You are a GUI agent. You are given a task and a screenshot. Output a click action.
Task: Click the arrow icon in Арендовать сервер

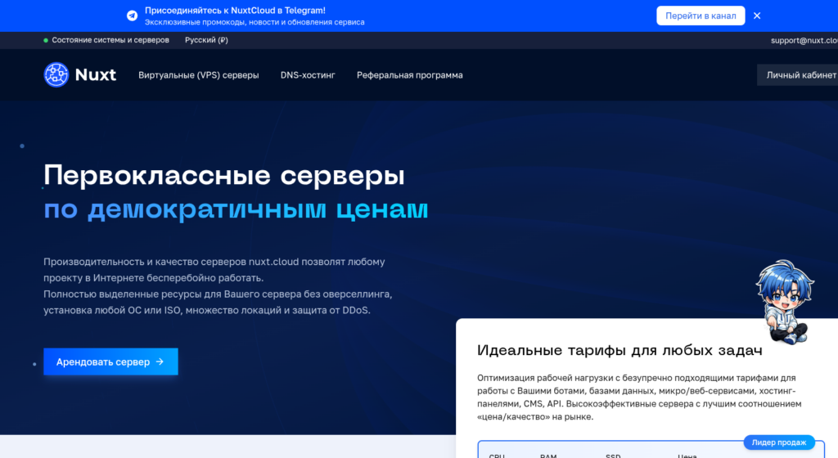pyautogui.click(x=160, y=361)
